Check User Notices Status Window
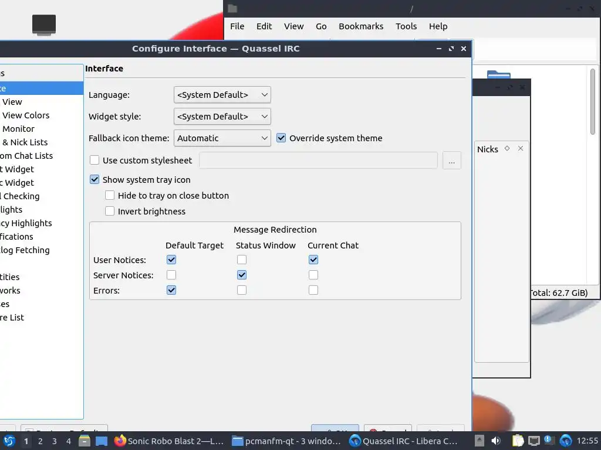Screen dimensions: 601x450 [x=241, y=260]
